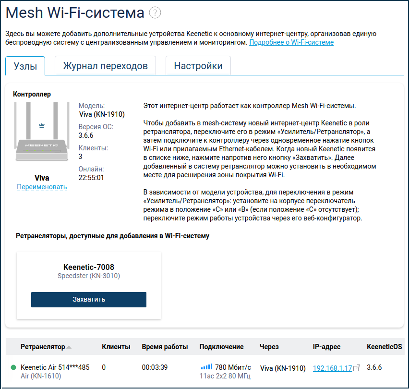Click the Захватить button
Screen dimensions: 409x389
(89, 300)
